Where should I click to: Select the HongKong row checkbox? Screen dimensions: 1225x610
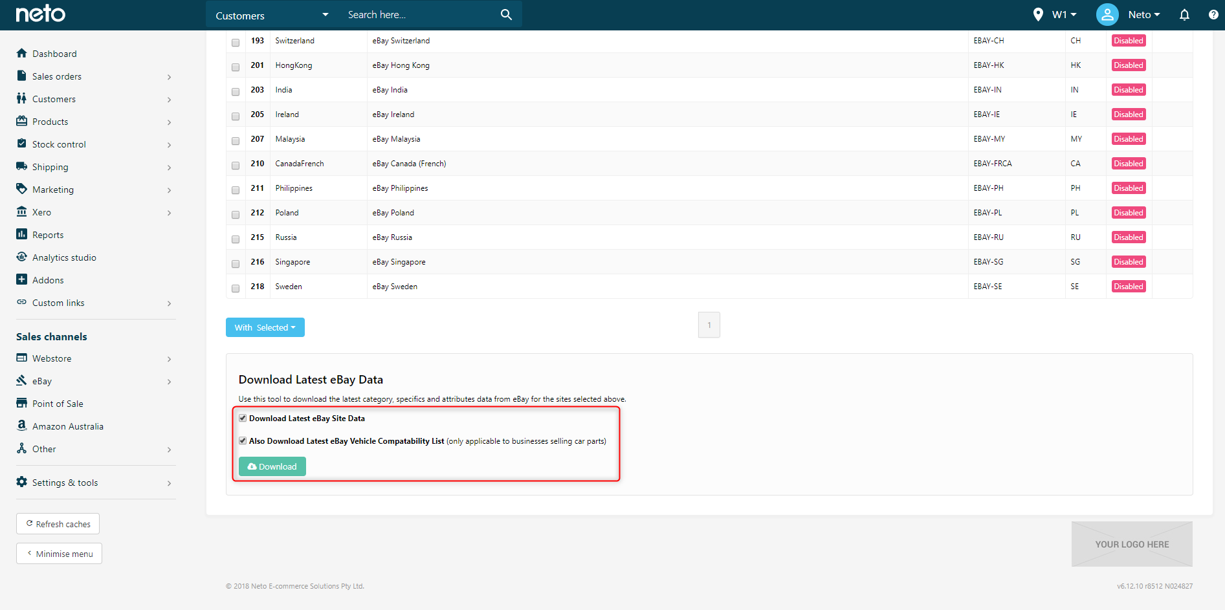236,67
